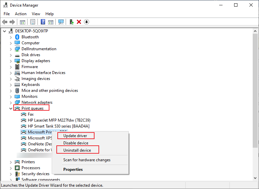Click the mouse icon beside Mice and other pointing devices
Screen dimensions: 259x189
pyautogui.click(x=17, y=91)
